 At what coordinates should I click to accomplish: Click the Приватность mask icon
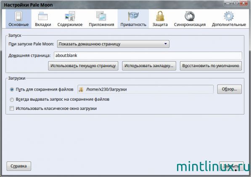133,16
